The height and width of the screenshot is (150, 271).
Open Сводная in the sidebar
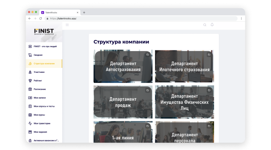pyautogui.click(x=38, y=55)
